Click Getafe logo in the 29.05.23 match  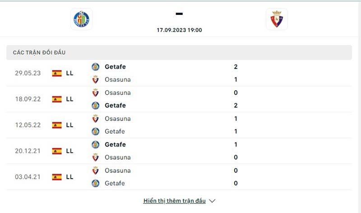[x=95, y=67]
